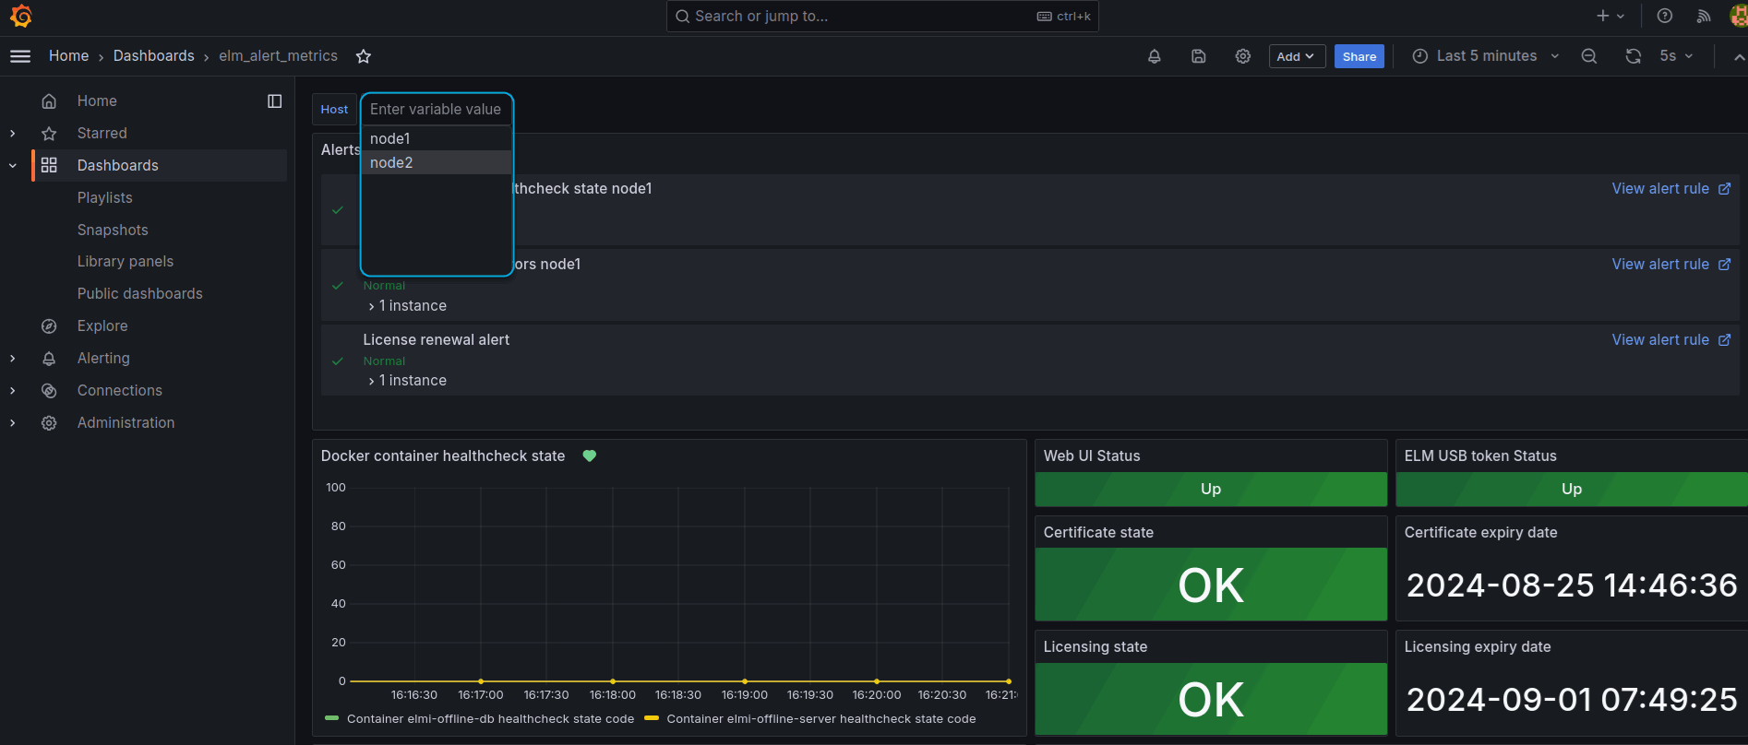Viewport: 1748px width, 745px height.
Task: Save dashboard using the disk icon
Action: coord(1199,56)
